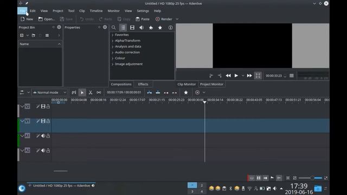Click the Open... toolbar button
This screenshot has height=195, width=347.
47,19
